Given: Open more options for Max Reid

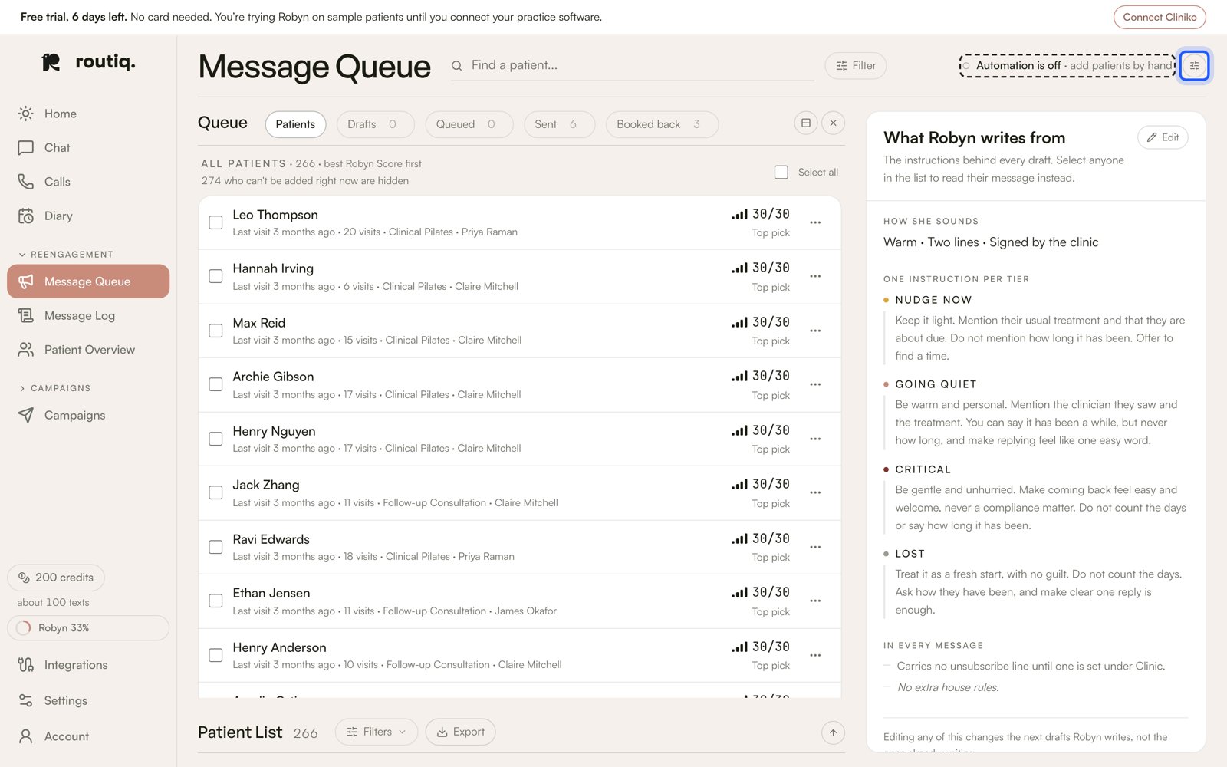Looking at the screenshot, I should click(815, 331).
